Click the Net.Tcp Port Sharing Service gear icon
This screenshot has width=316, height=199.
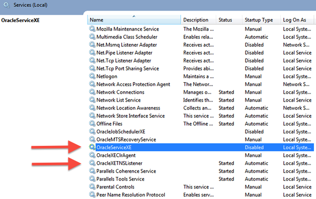pos(92,68)
